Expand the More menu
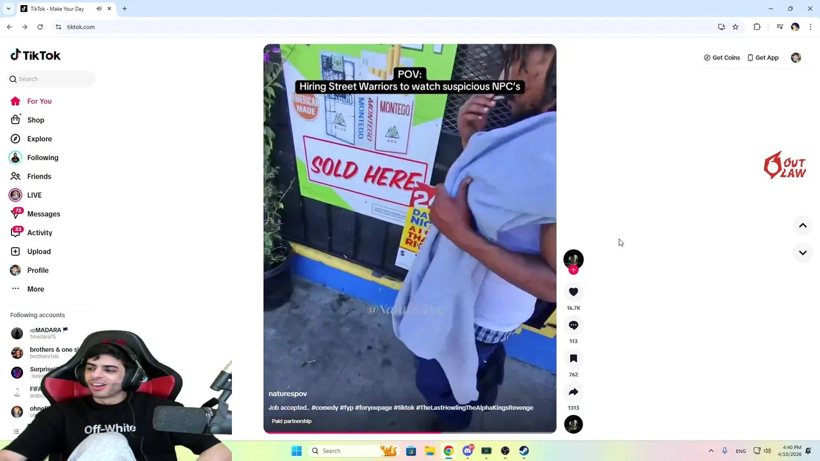 coord(35,289)
